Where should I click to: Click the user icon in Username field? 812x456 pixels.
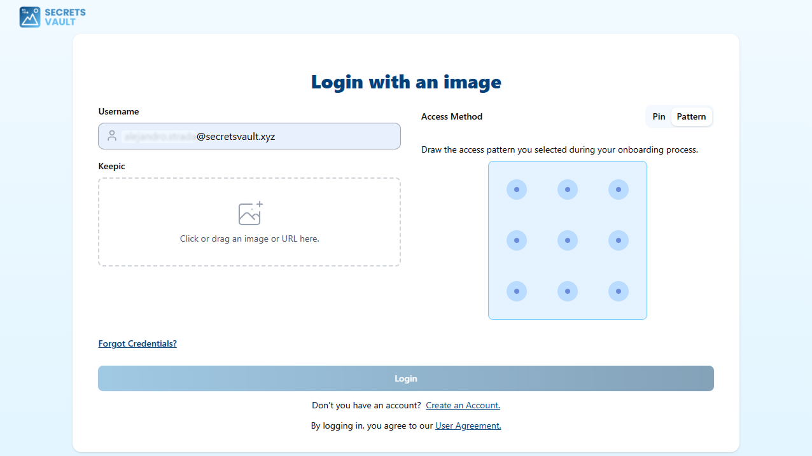tap(112, 136)
